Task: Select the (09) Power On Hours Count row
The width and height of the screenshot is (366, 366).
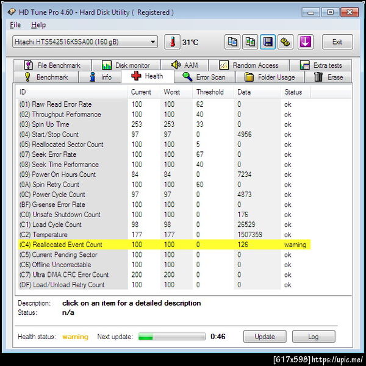Action: click(x=165, y=174)
